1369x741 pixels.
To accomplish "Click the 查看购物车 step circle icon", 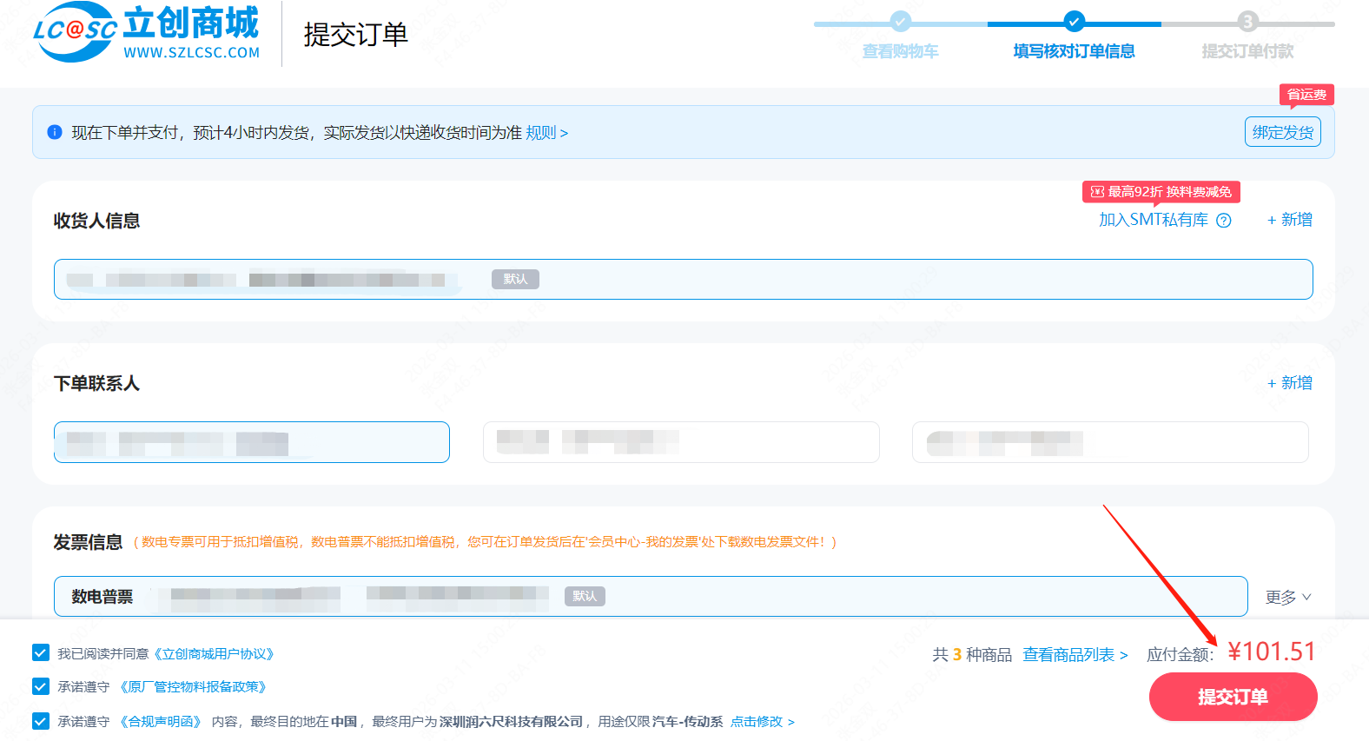I will pyautogui.click(x=901, y=21).
